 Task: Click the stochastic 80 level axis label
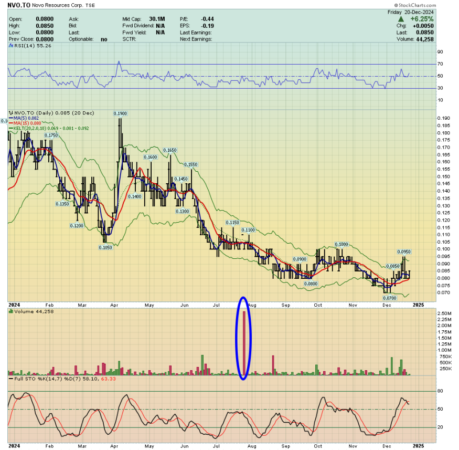pyautogui.click(x=440, y=391)
